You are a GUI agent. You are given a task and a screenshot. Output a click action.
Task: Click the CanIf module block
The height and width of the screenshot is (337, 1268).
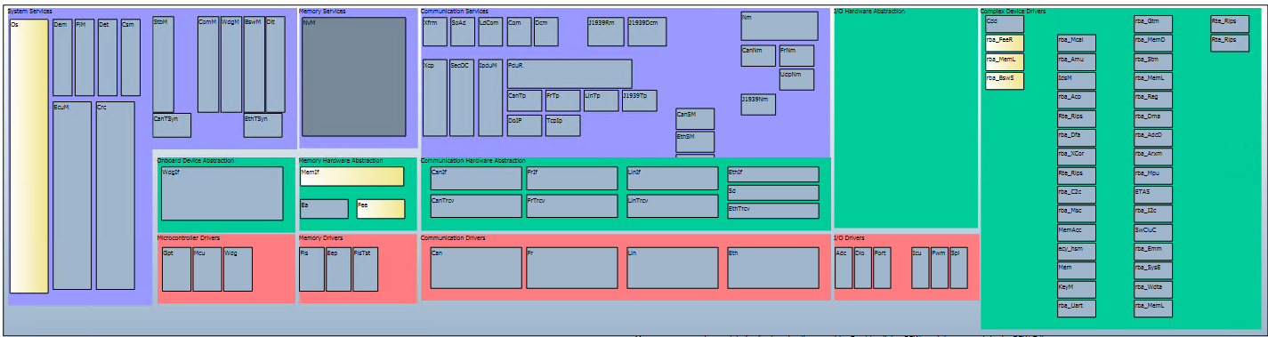[x=476, y=178]
